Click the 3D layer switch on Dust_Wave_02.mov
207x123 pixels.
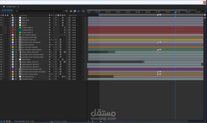click(65, 52)
